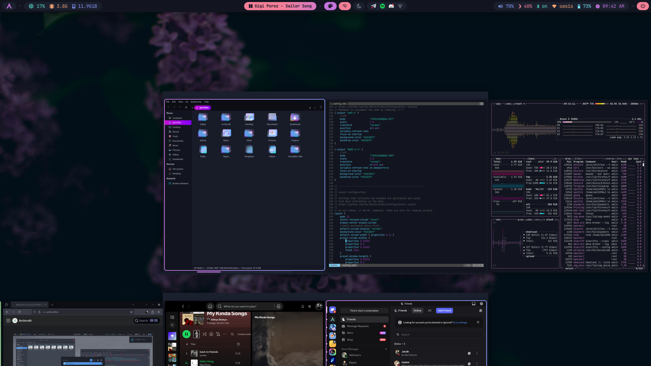
Task: Open Spotify notifications bell
Action: tap(303, 306)
